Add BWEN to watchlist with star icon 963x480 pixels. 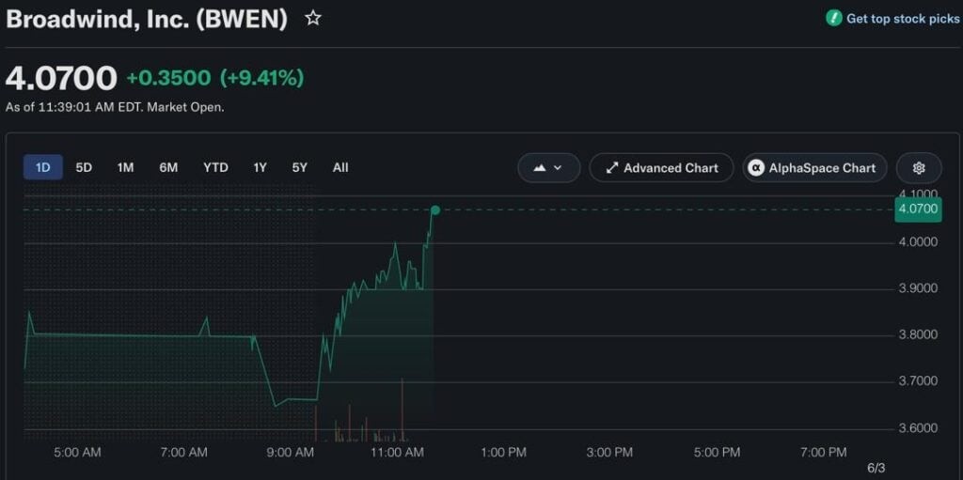[x=312, y=19]
